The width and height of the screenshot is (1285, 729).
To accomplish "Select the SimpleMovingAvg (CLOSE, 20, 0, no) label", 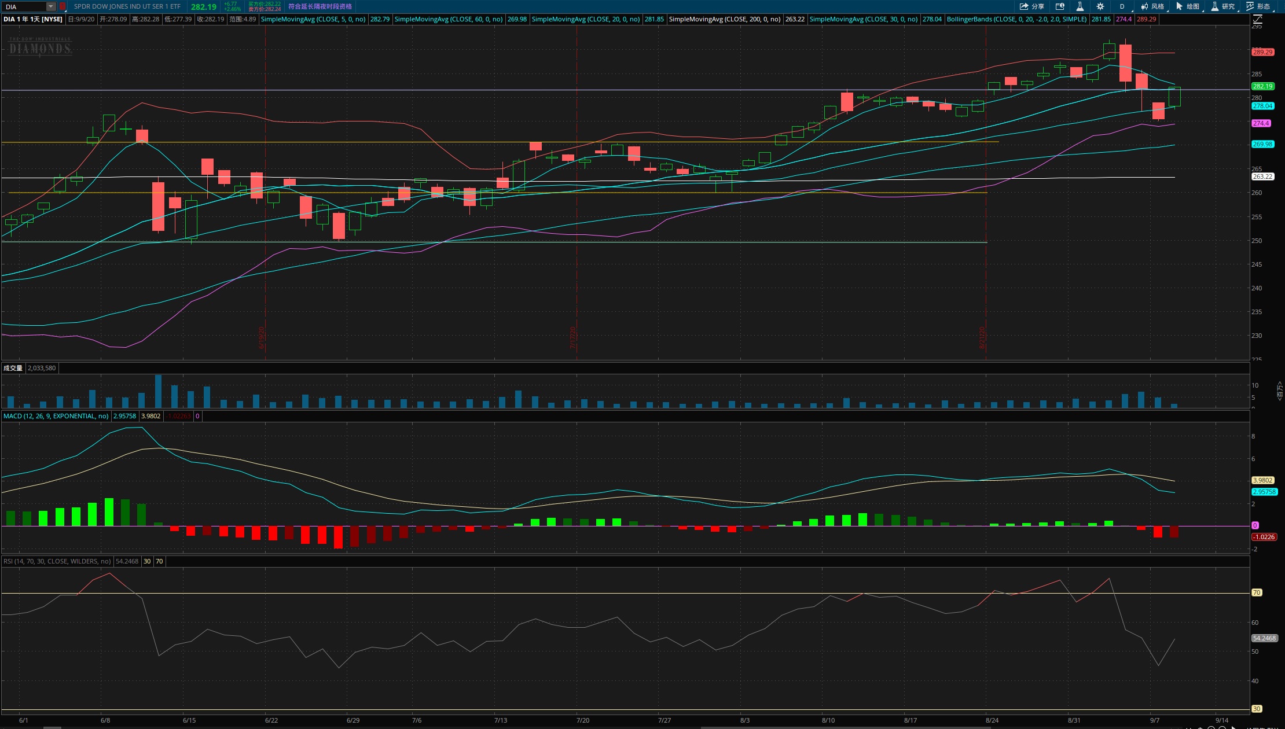I will (586, 19).
